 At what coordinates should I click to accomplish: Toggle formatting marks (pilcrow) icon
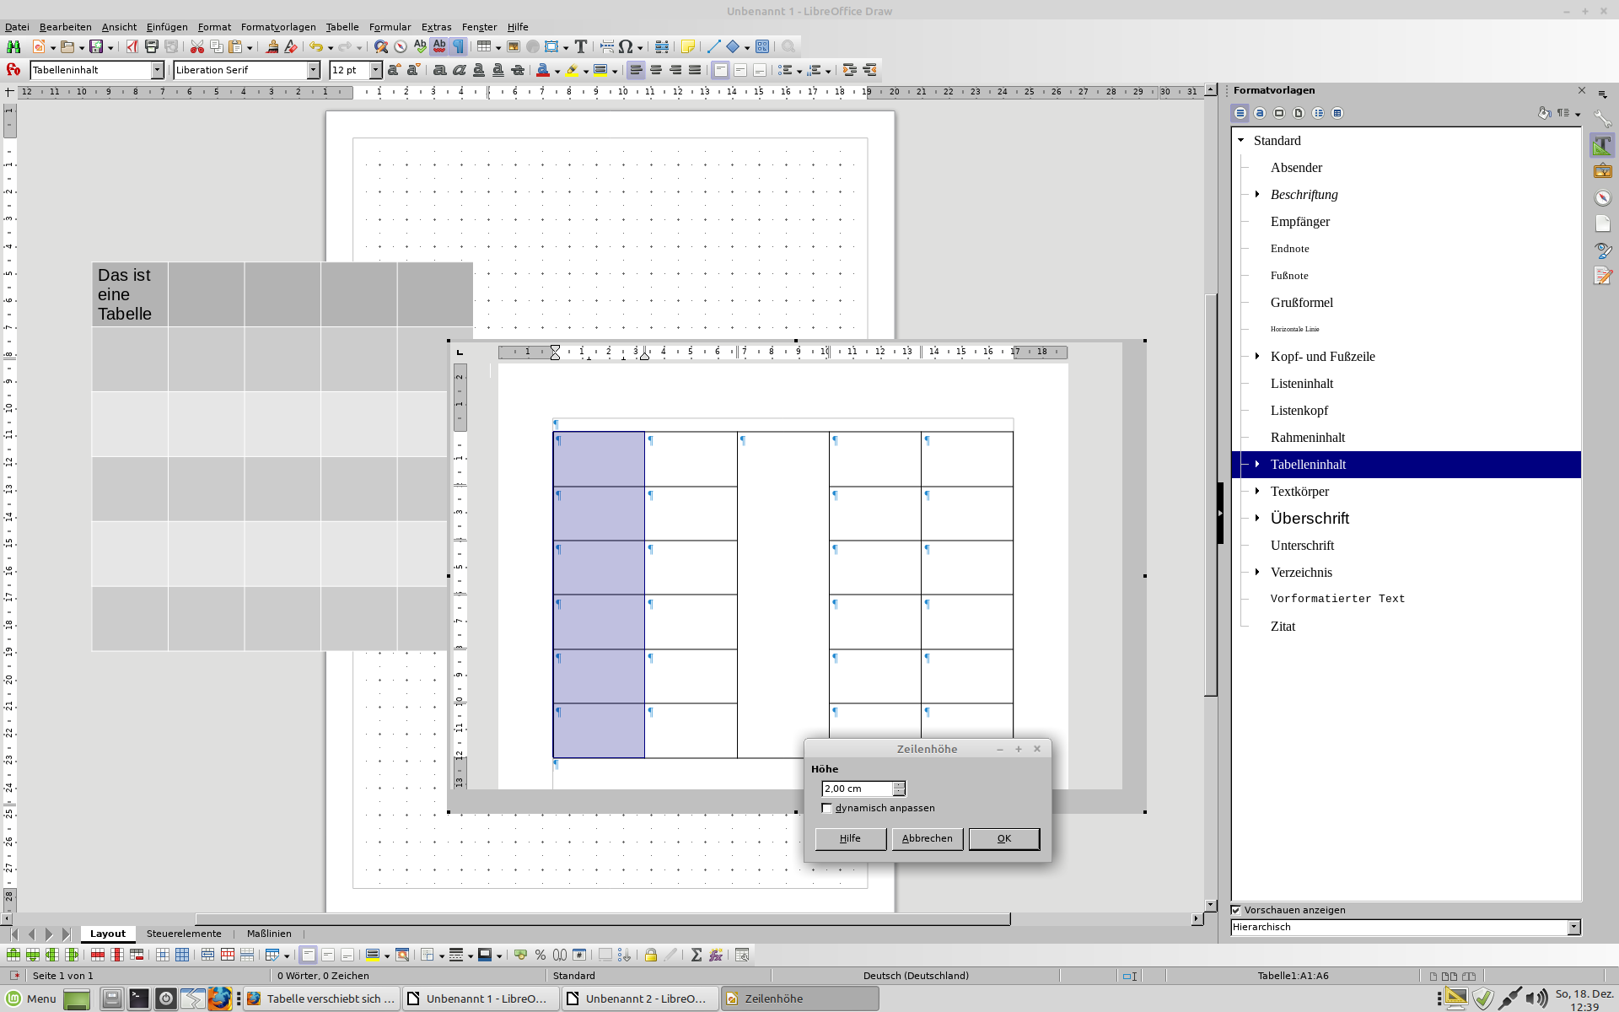click(459, 47)
